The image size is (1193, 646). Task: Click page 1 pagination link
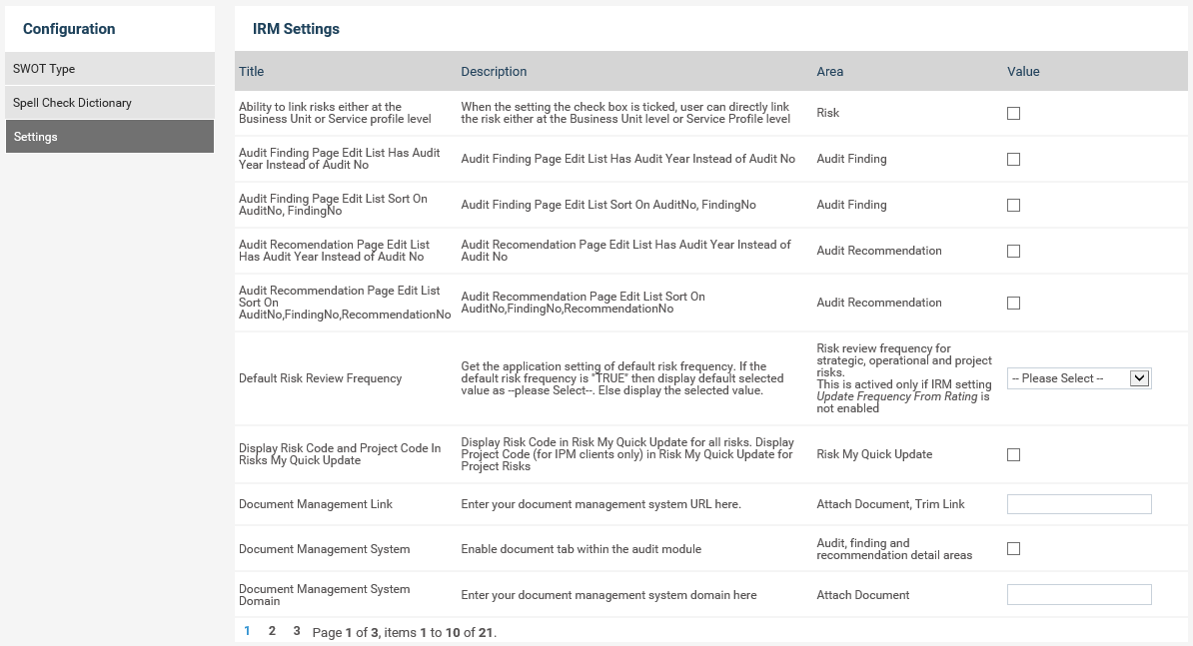(x=248, y=631)
